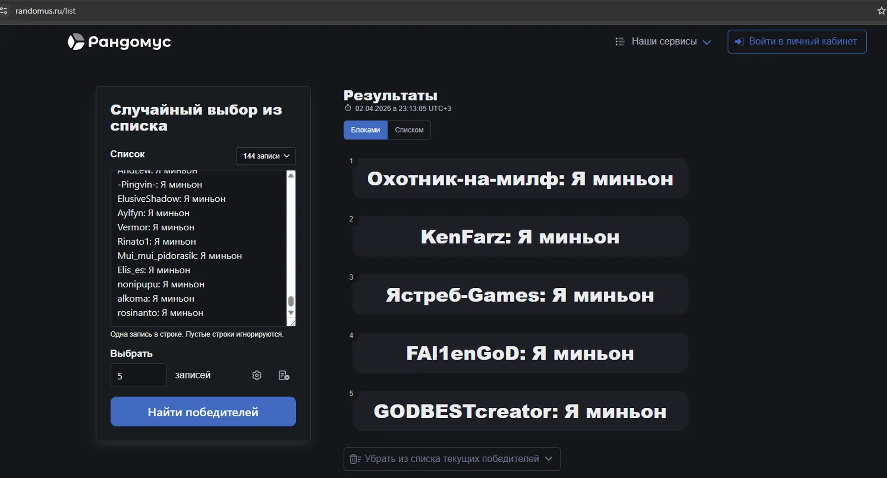Click result block FAl1enGoD: Я миньон
This screenshot has width=887, height=478.
click(520, 353)
